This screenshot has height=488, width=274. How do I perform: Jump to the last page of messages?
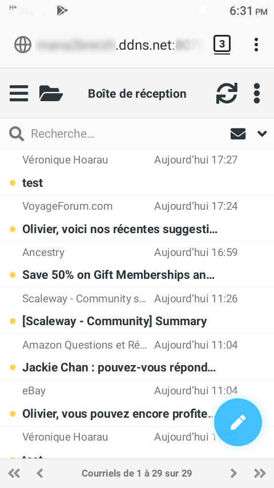point(260,473)
